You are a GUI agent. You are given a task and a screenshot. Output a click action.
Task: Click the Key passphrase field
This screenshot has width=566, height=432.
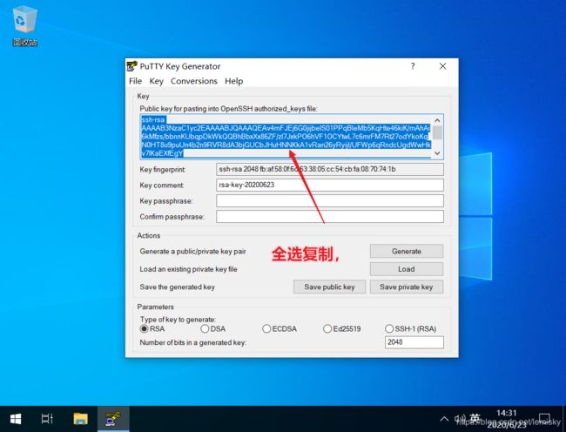tap(330, 201)
